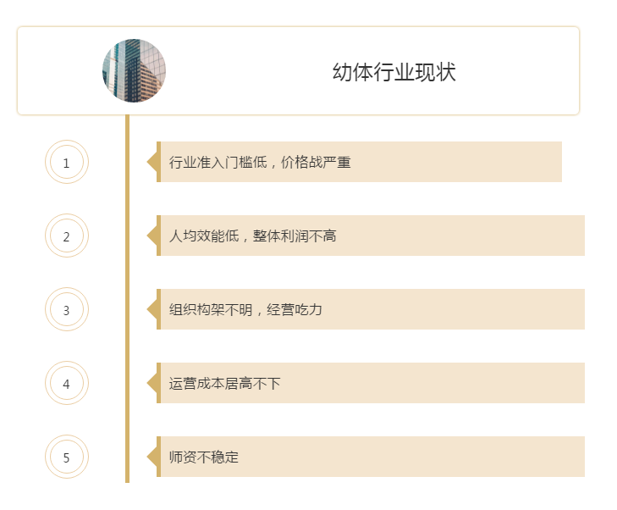Select arrow pointer beside 组织构架不明 banner
The height and width of the screenshot is (510, 617).
click(x=152, y=309)
